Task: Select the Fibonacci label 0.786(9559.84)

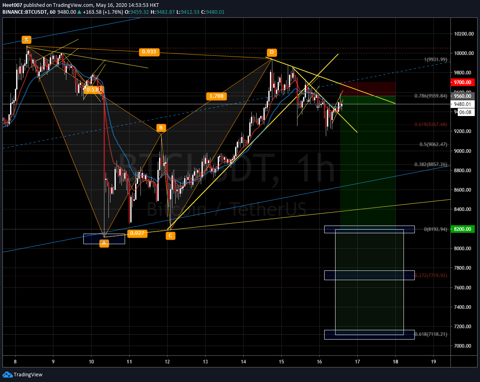Action: coord(431,96)
